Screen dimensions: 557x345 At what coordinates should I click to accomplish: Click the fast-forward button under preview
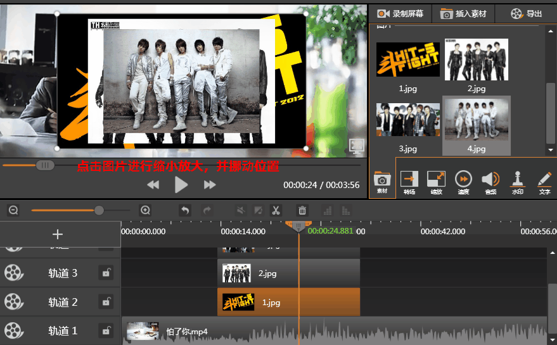coord(210,185)
